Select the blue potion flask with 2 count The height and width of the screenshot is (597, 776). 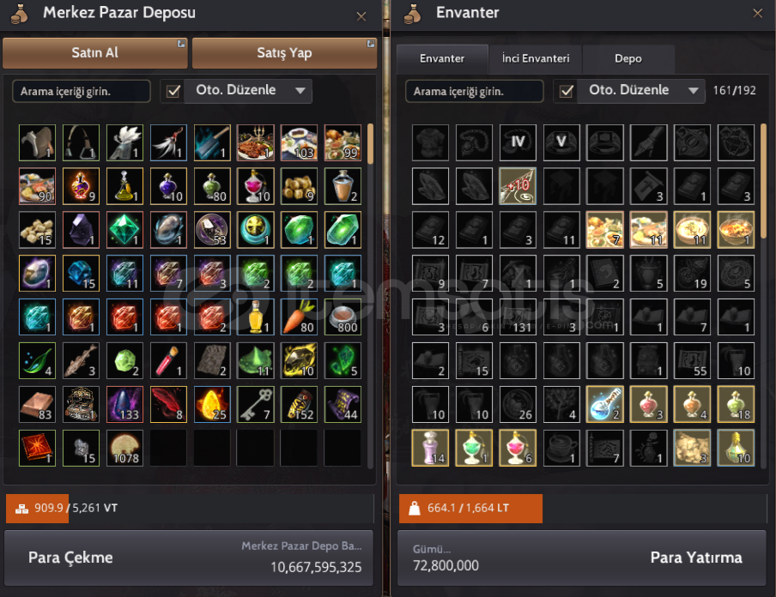(x=605, y=405)
